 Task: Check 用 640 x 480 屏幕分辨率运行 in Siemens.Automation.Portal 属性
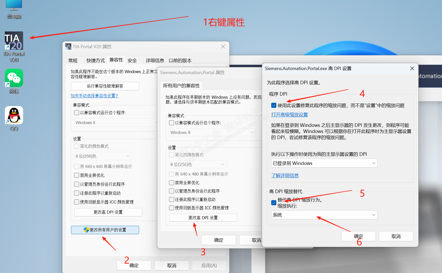click(172, 174)
